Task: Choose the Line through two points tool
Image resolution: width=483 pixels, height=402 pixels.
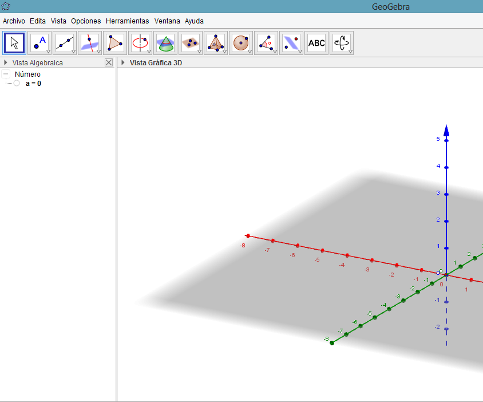Action: coord(65,43)
